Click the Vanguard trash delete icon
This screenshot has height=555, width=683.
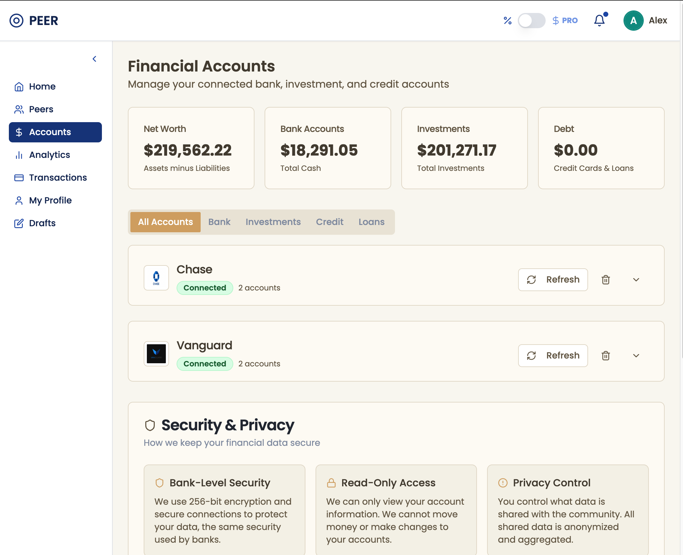pyautogui.click(x=606, y=356)
